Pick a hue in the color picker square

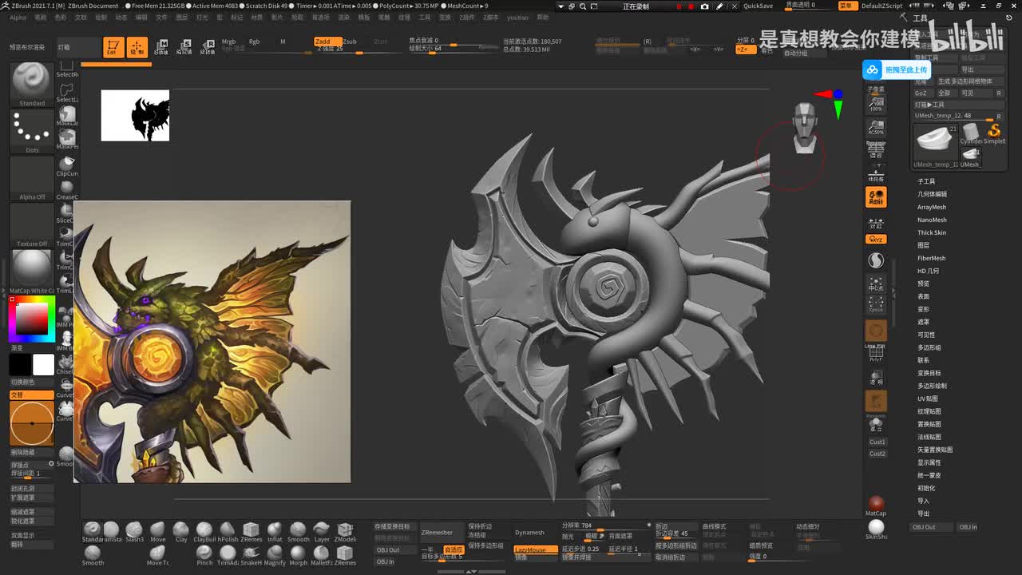coord(32,319)
